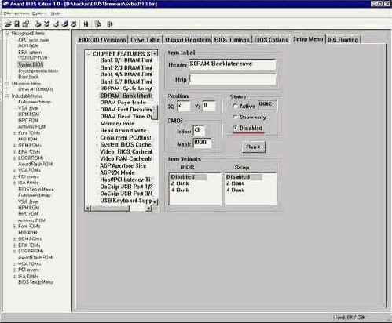
Task: Click left arrow of setup list horizontal scrollbar
Action: point(88,209)
